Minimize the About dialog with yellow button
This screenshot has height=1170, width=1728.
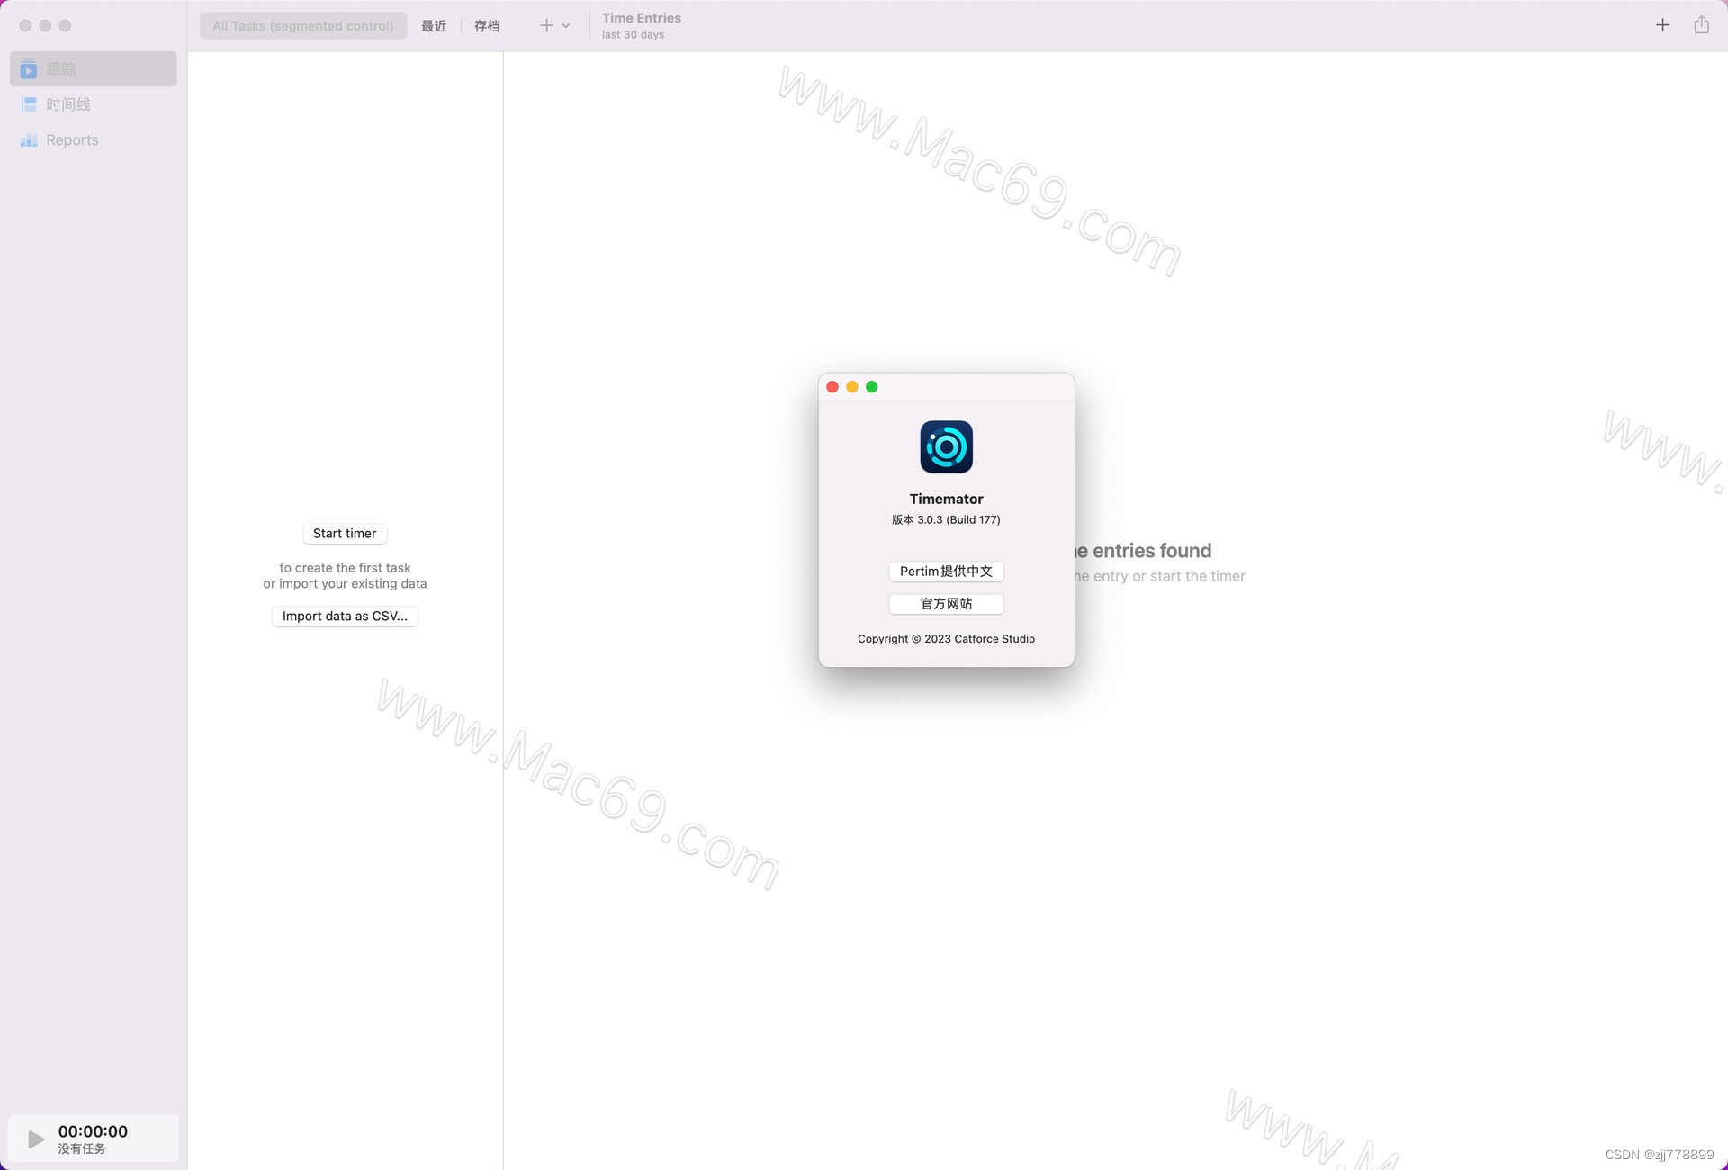point(852,387)
